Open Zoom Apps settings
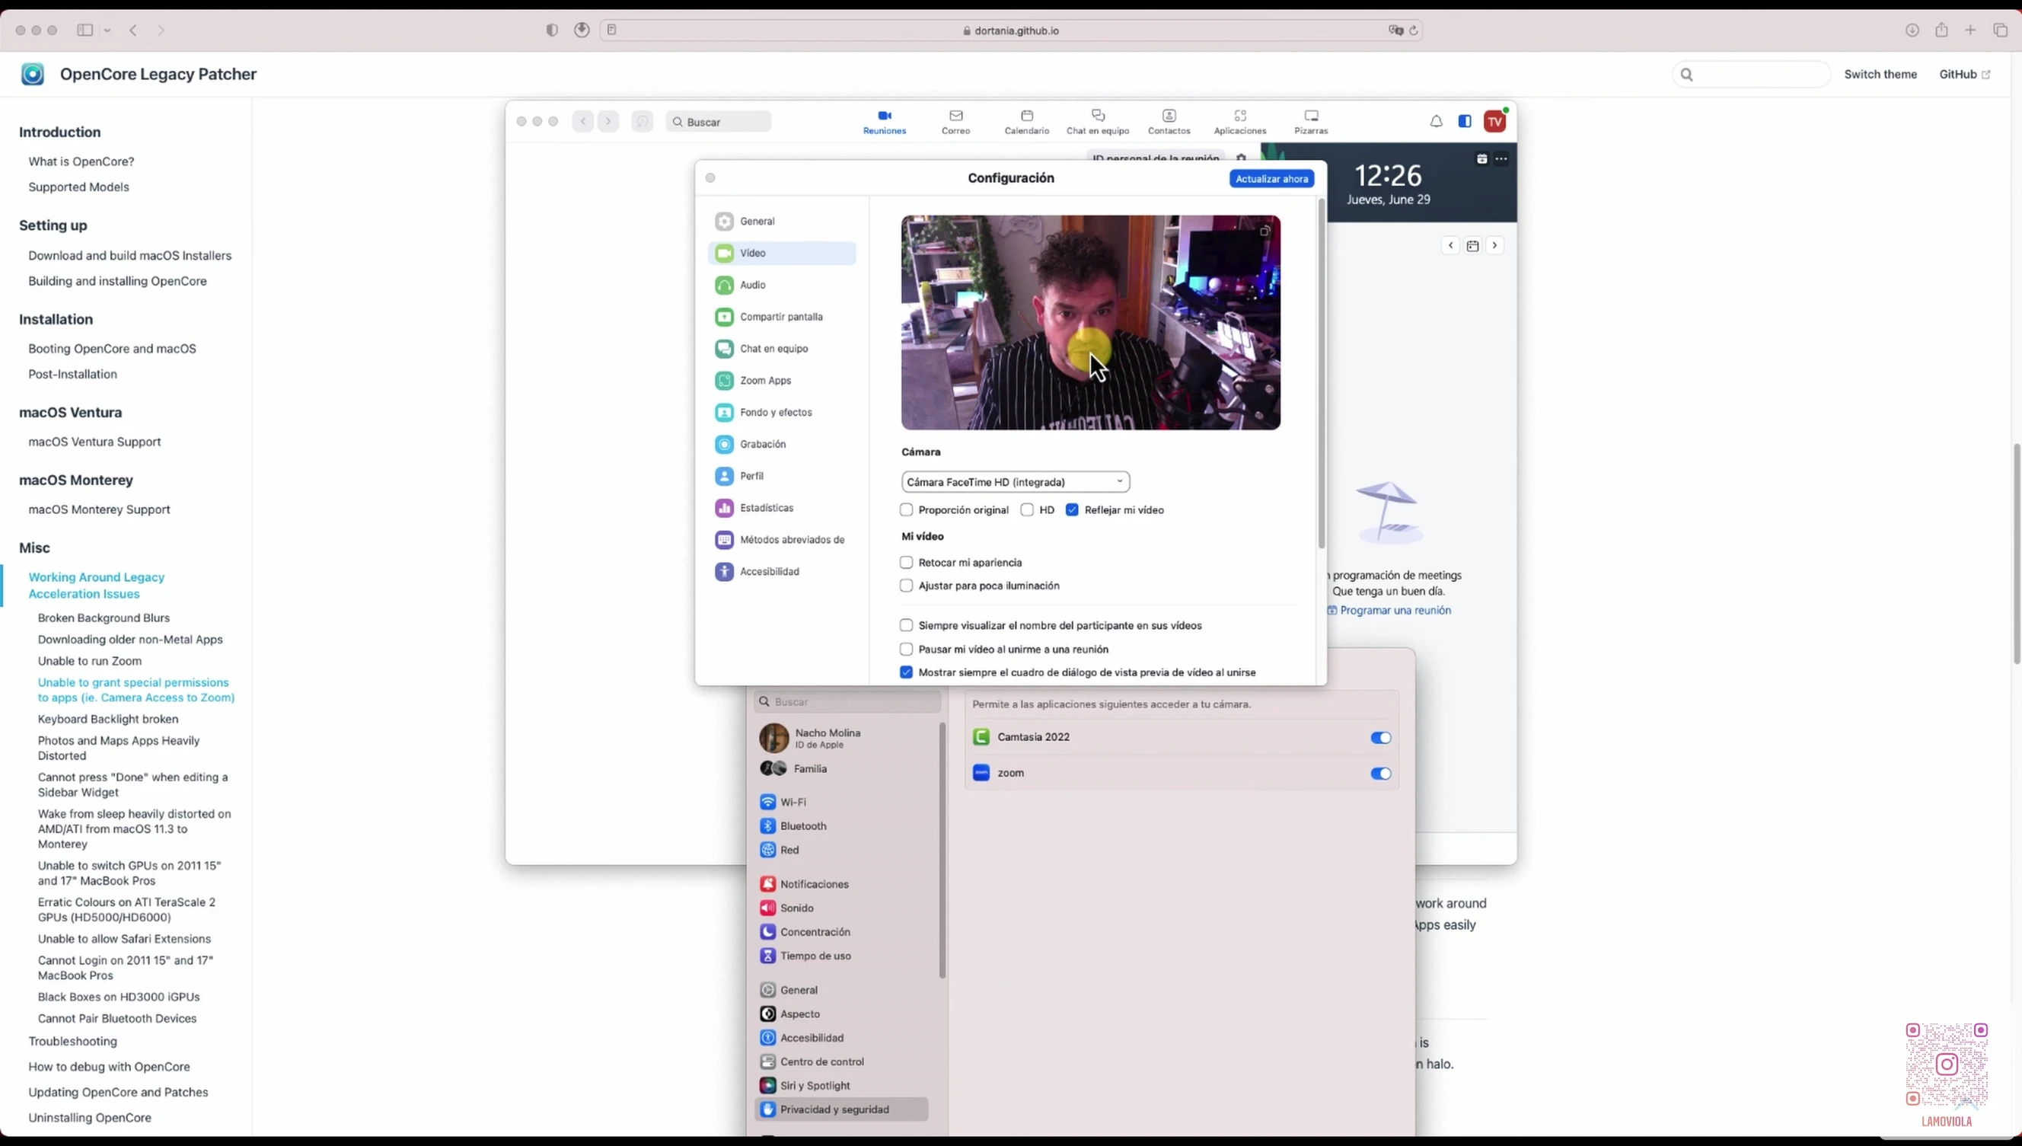The width and height of the screenshot is (2022, 1146). (782, 380)
